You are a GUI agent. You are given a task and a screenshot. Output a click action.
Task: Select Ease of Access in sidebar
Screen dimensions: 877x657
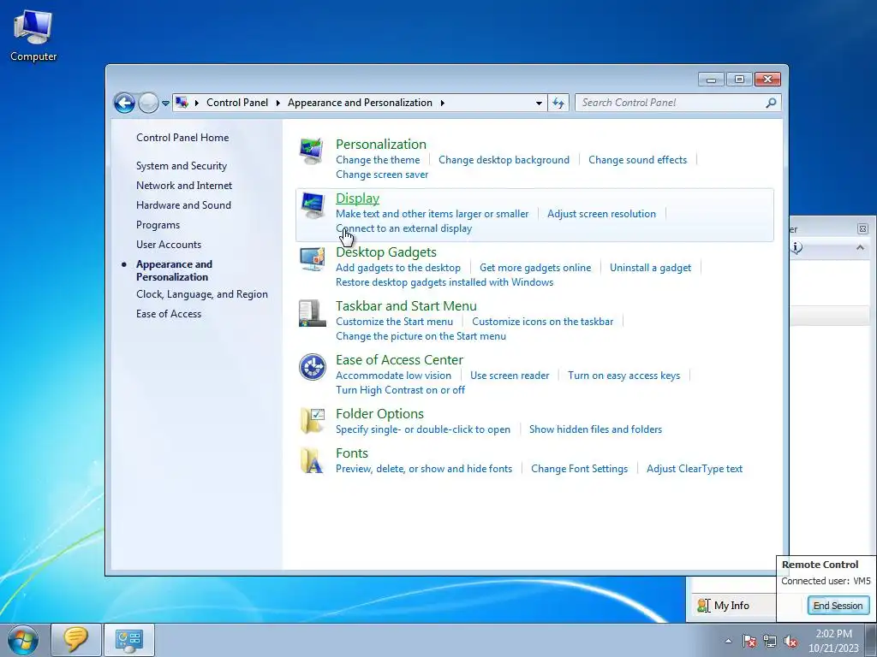(x=169, y=313)
